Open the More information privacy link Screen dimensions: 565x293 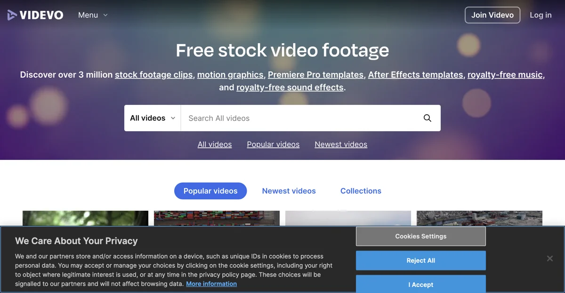pyautogui.click(x=211, y=284)
